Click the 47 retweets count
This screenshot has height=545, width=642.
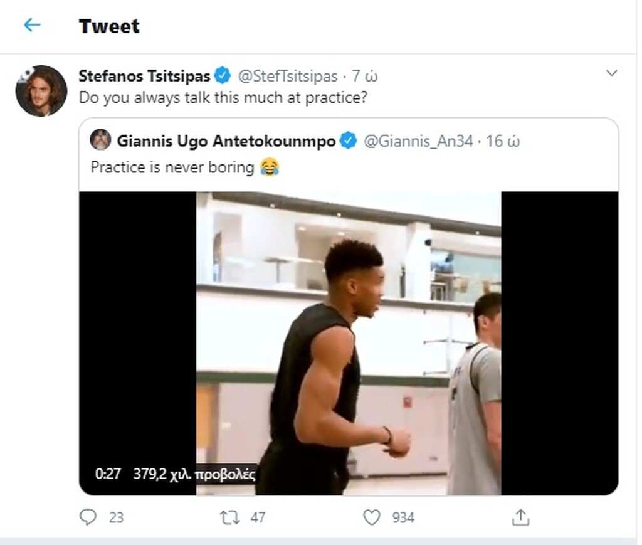[x=258, y=517]
